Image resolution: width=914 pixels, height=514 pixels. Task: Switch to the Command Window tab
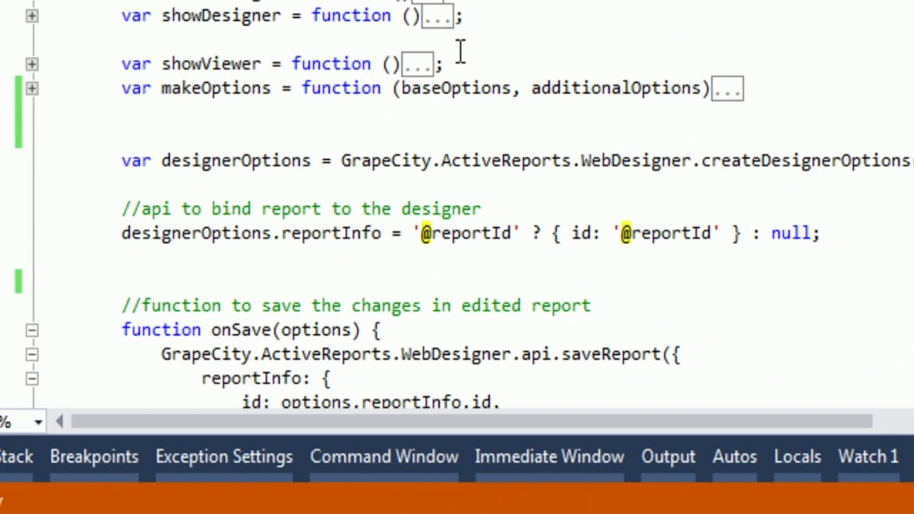[384, 456]
